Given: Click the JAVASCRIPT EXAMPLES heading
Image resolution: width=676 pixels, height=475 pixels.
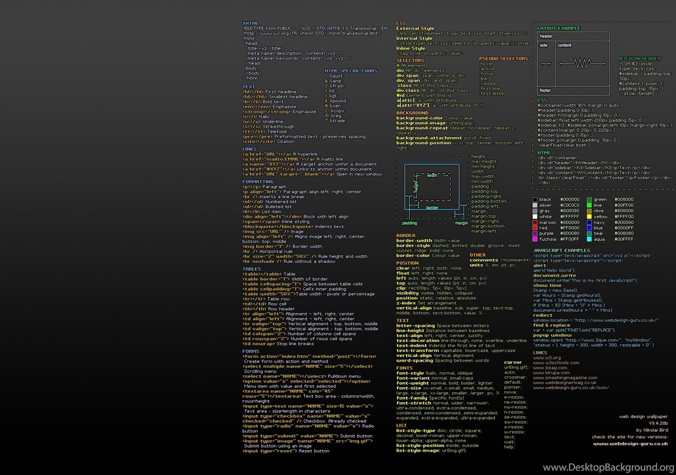Looking at the screenshot, I should pyautogui.click(x=561, y=250).
